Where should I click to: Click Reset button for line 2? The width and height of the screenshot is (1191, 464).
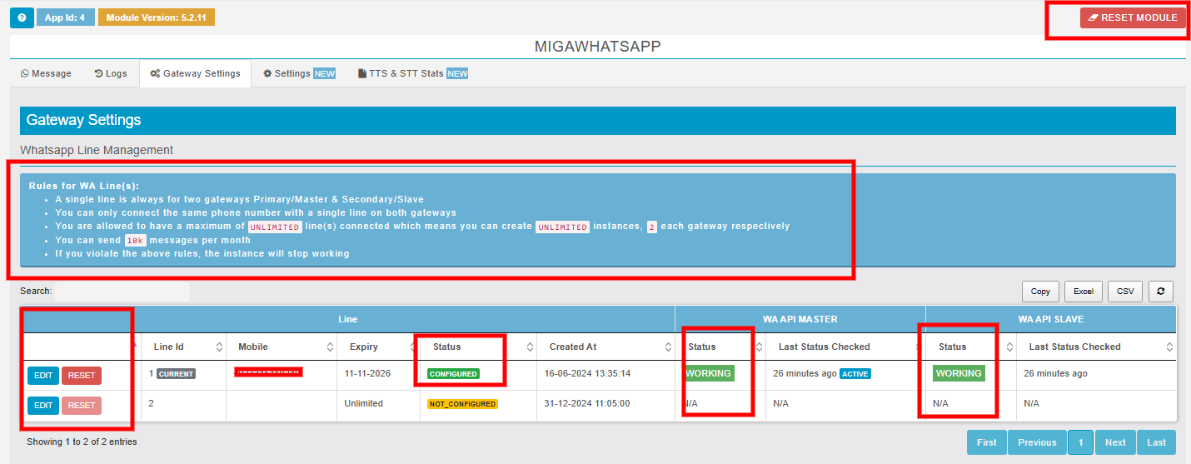pyautogui.click(x=82, y=406)
